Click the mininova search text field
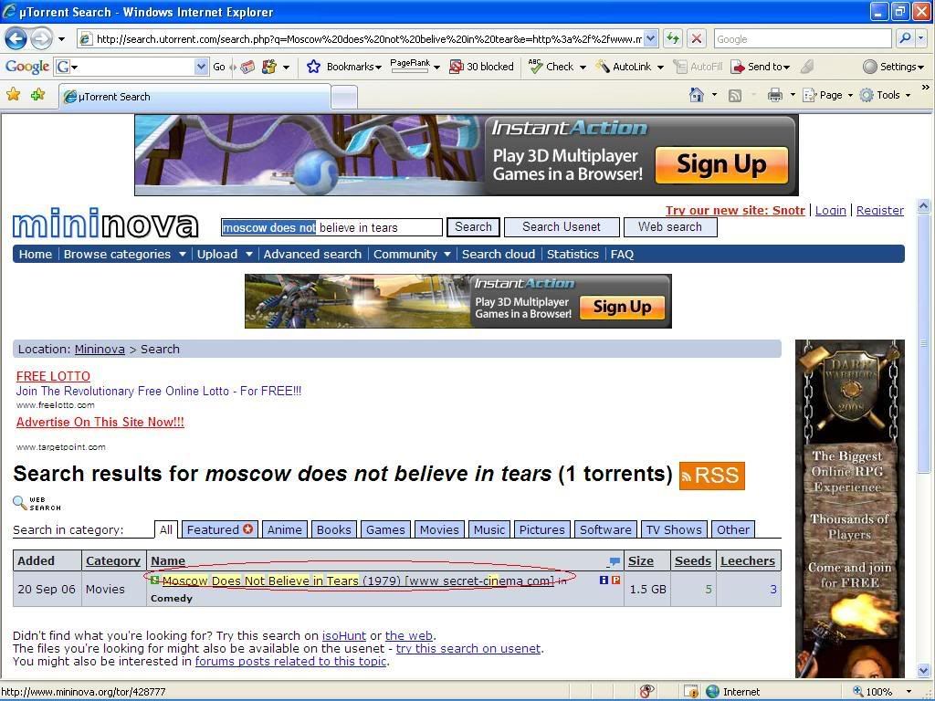935x701 pixels. click(331, 227)
